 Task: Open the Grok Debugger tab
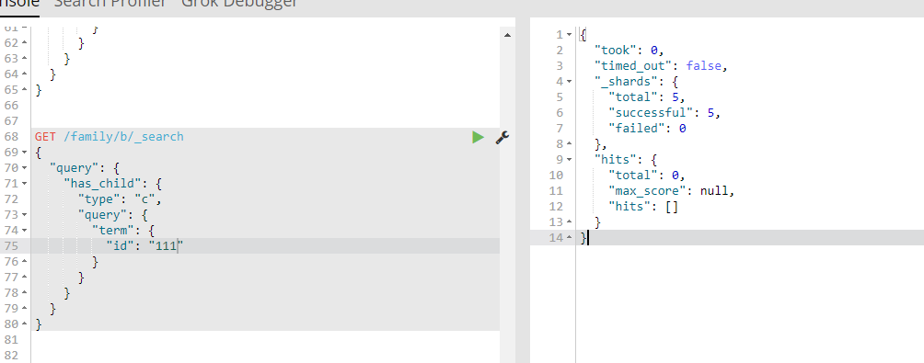tap(239, 3)
